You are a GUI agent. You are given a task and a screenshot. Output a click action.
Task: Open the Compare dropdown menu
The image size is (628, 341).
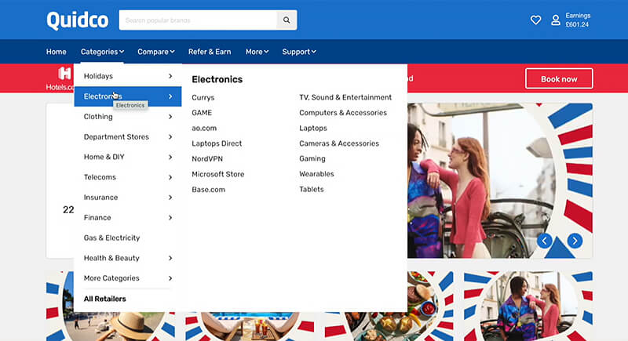[x=155, y=52]
